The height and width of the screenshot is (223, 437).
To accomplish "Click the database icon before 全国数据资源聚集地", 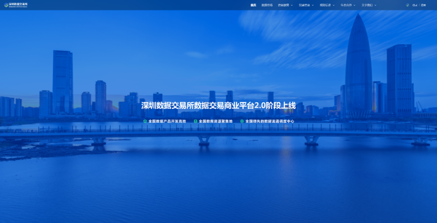I will click(x=195, y=121).
